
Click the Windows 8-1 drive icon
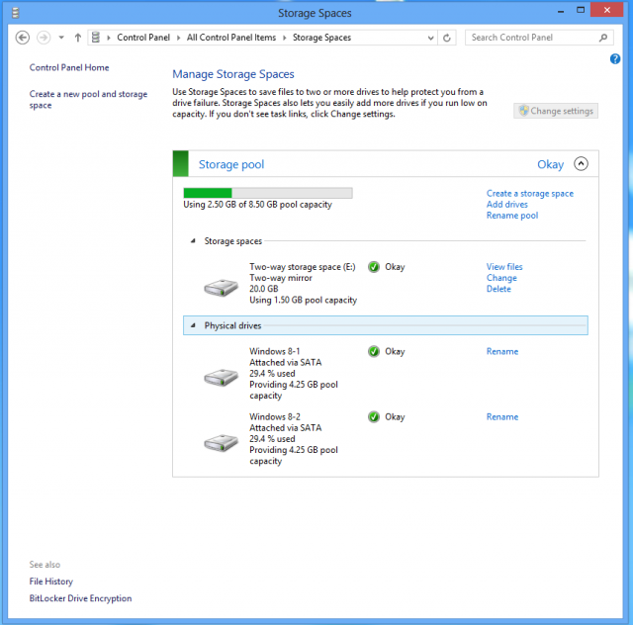221,378
